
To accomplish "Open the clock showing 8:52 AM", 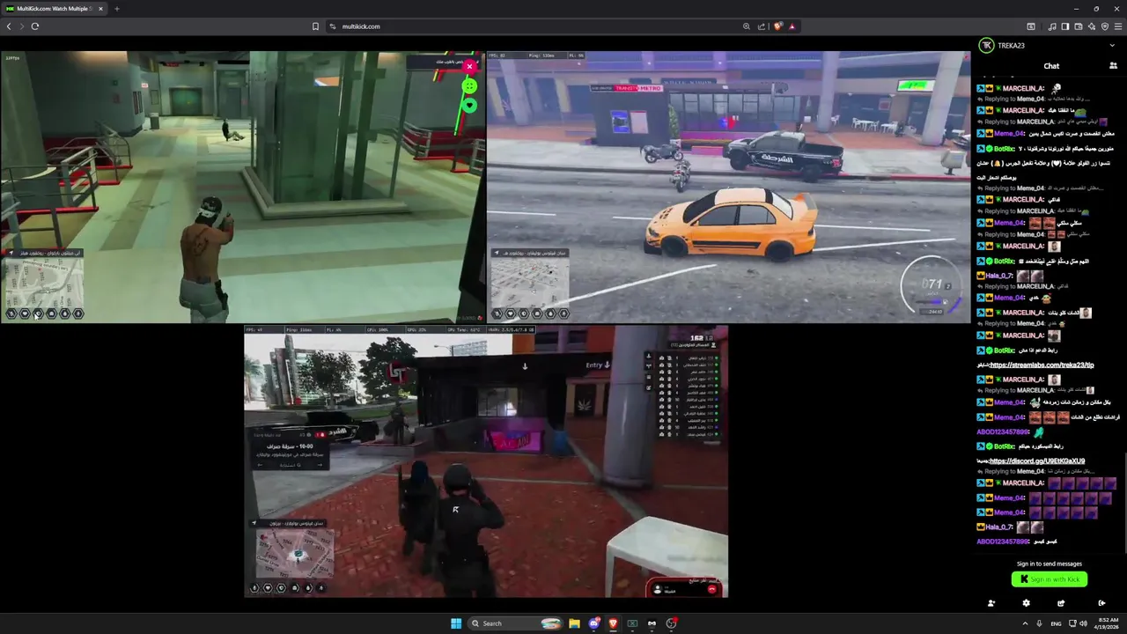I will coord(1107,623).
